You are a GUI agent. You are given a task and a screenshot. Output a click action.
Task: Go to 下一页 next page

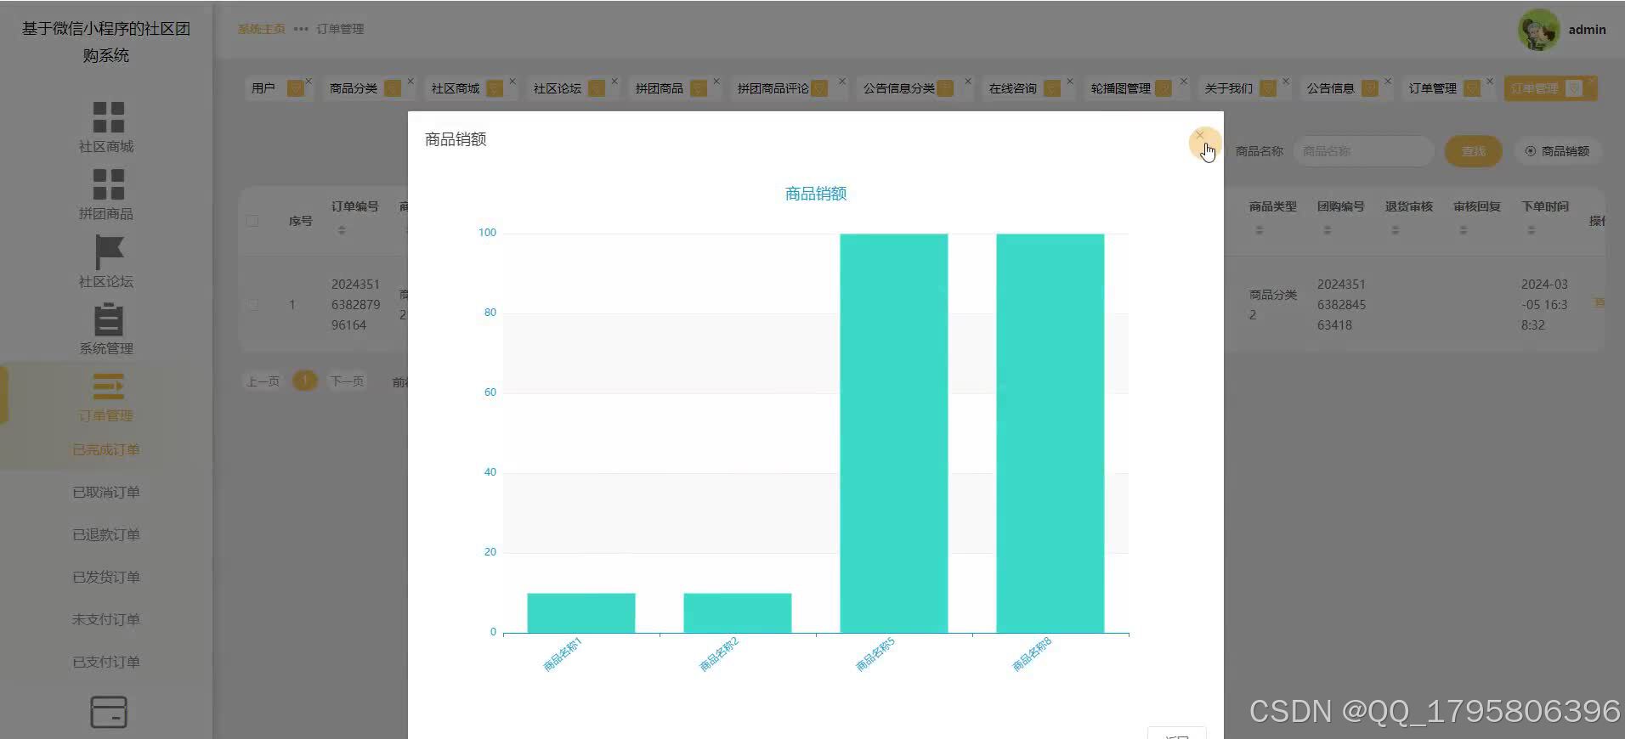click(347, 381)
